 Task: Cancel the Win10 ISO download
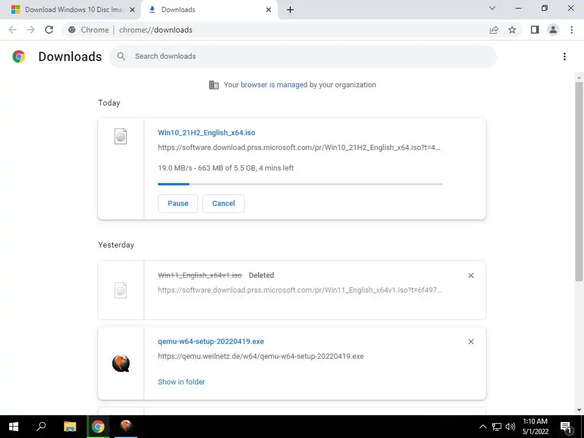click(x=224, y=204)
